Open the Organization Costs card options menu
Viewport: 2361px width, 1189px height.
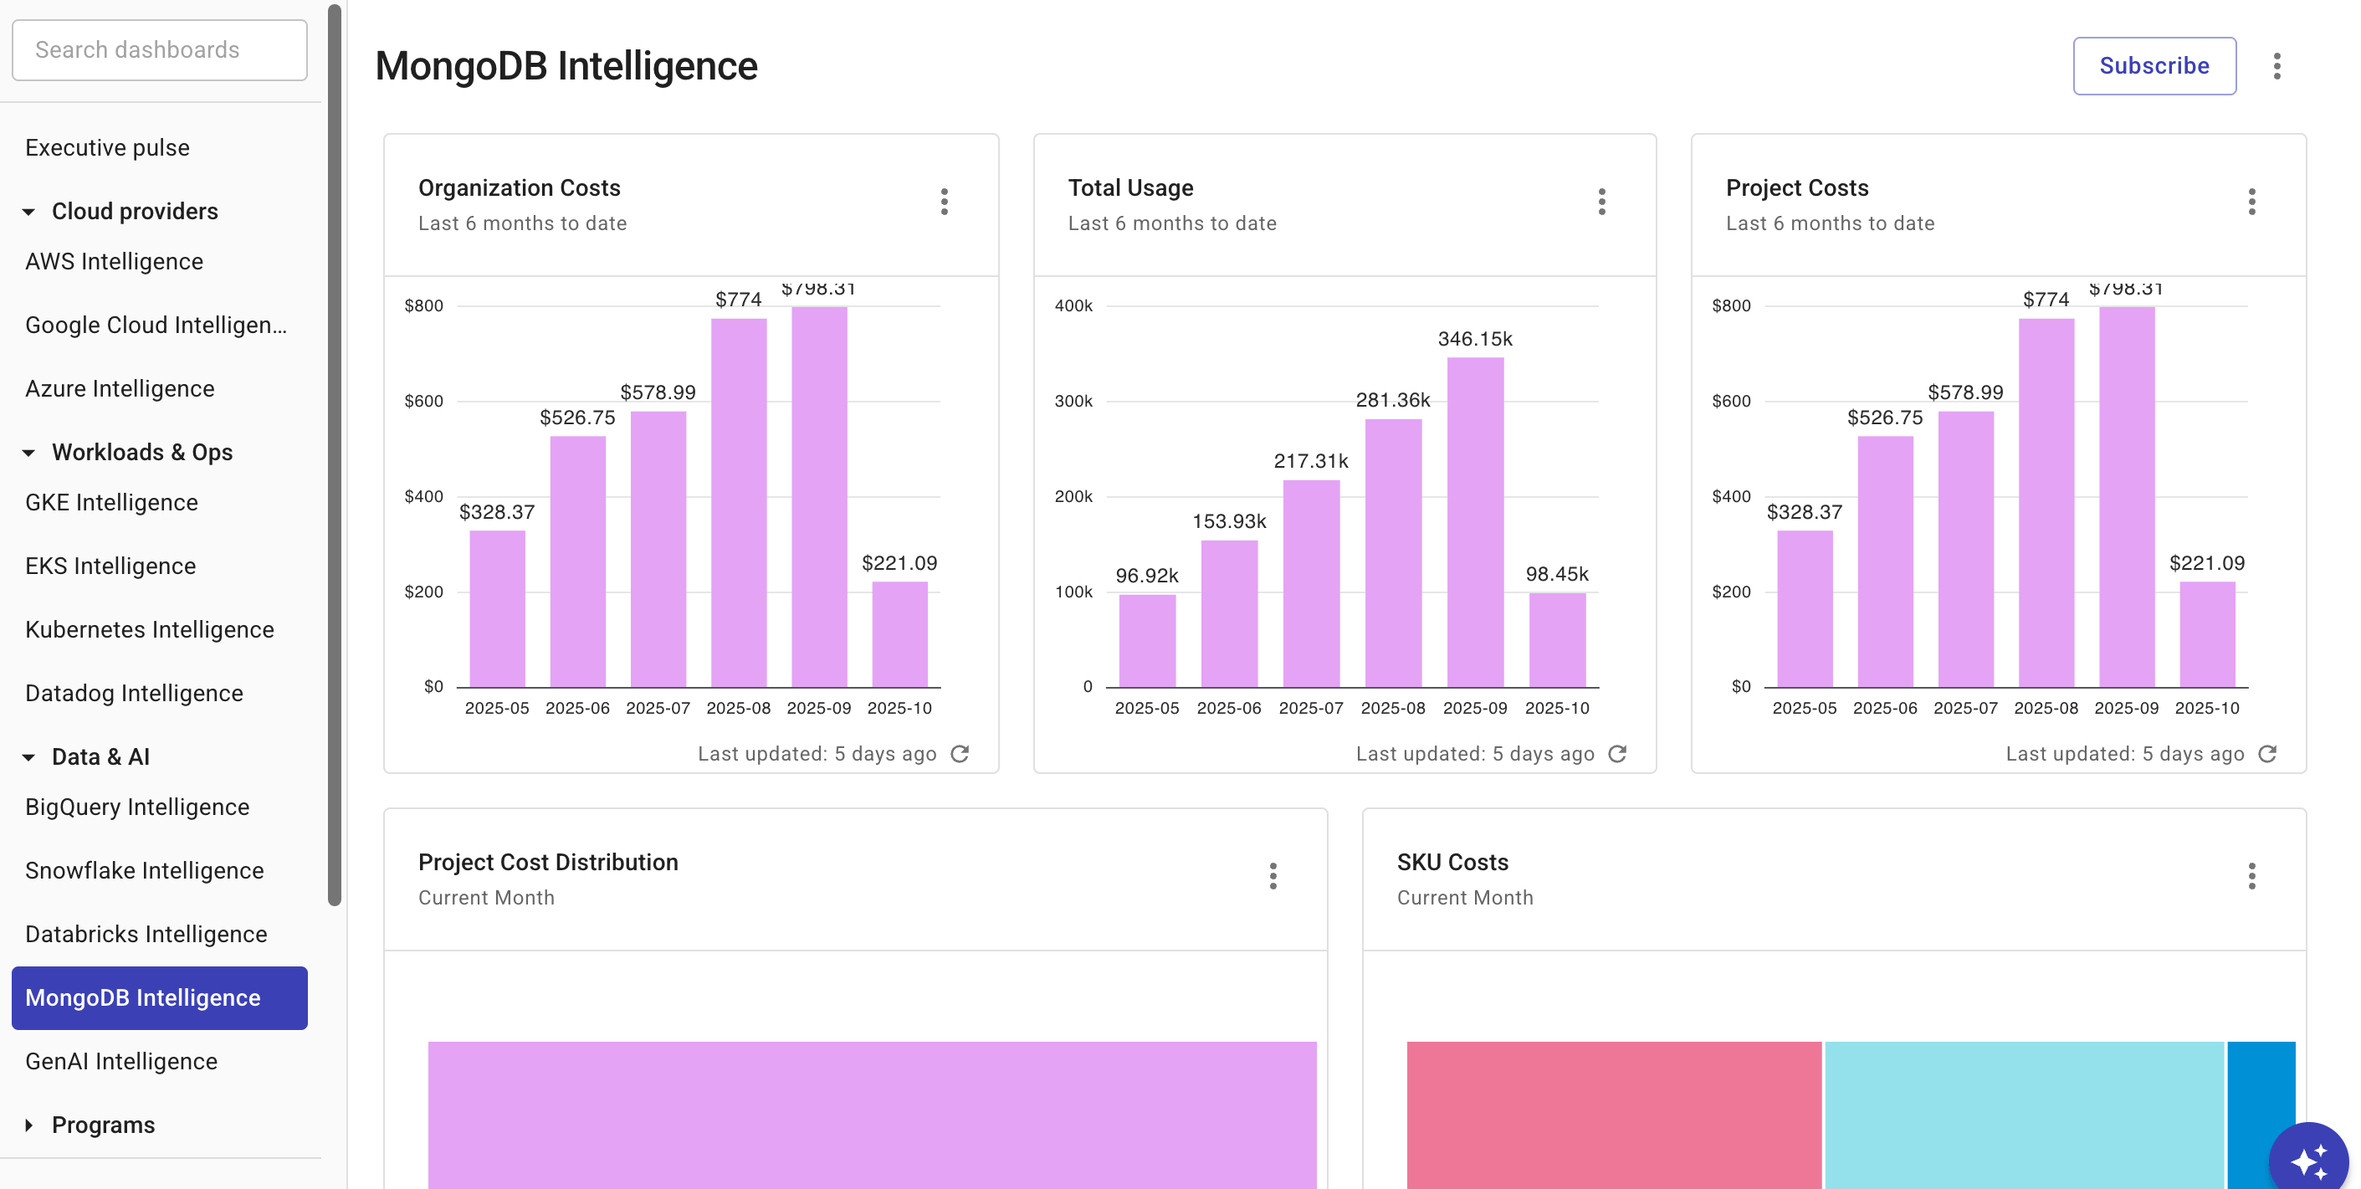pos(945,202)
